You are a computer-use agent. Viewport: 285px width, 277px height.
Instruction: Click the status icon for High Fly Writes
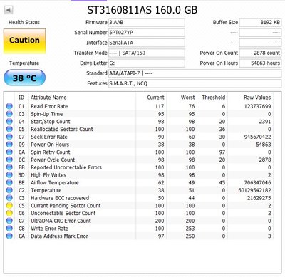[x=9, y=175]
